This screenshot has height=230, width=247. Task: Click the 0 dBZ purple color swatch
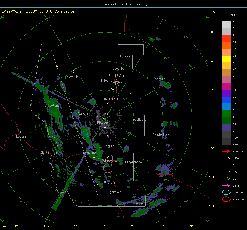226,127
